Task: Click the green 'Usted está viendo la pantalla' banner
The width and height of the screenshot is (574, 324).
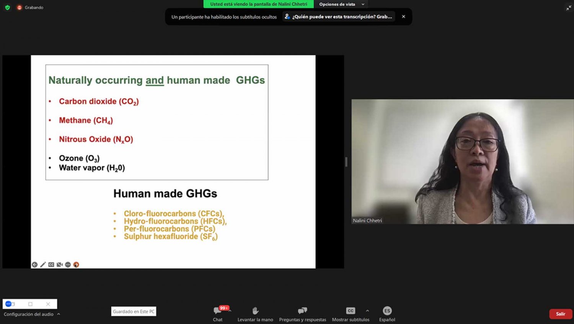Action: (x=259, y=4)
